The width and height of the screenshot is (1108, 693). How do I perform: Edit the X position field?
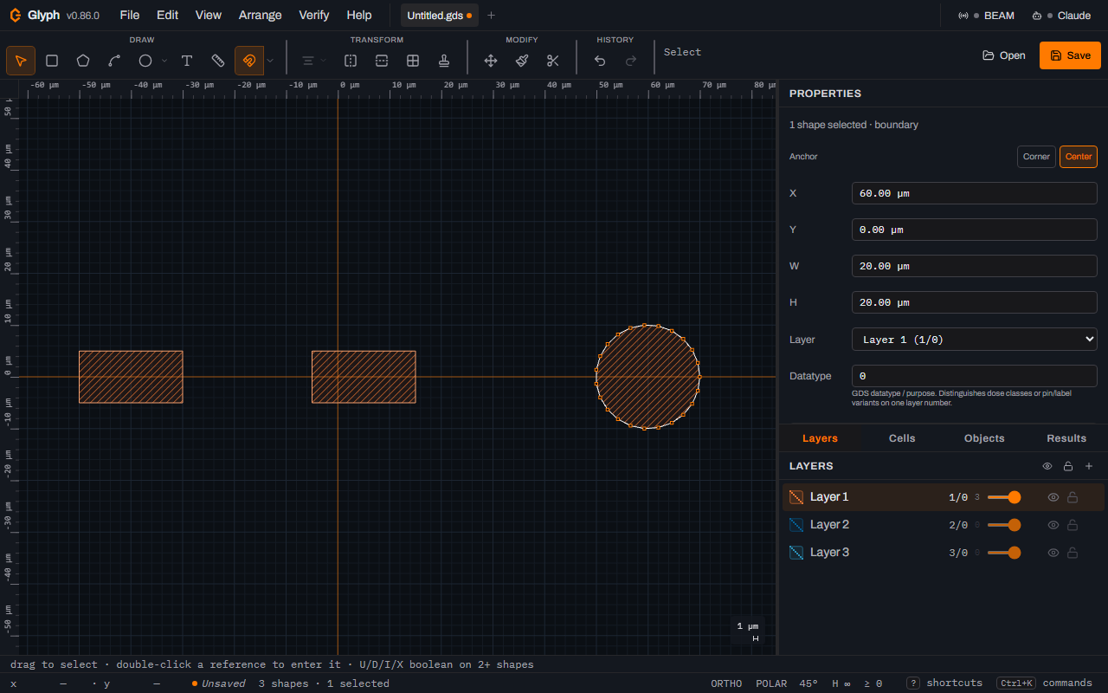point(975,193)
